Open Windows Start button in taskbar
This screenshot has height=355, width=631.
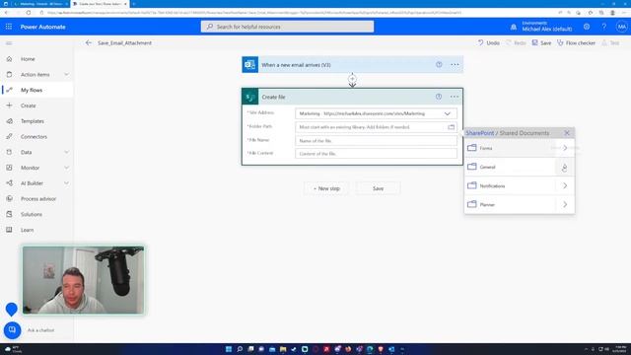coord(229,349)
